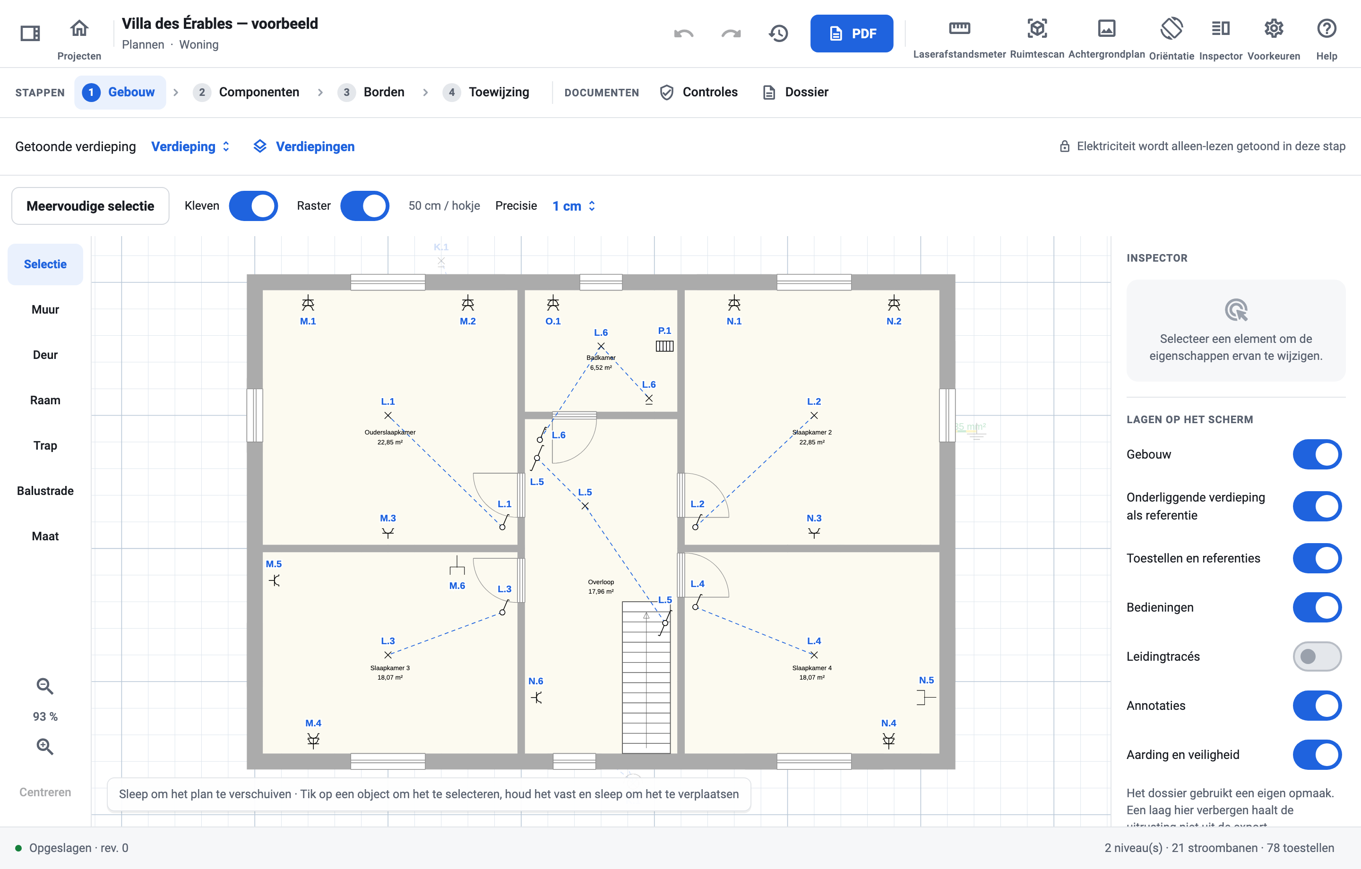Select the M.1 ceiling light symbol
The image size is (1361, 869).
308,303
